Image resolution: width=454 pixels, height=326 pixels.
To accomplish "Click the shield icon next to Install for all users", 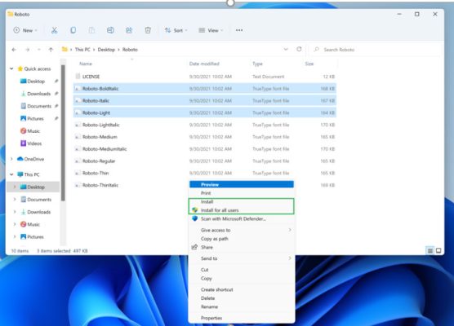I will coord(195,210).
